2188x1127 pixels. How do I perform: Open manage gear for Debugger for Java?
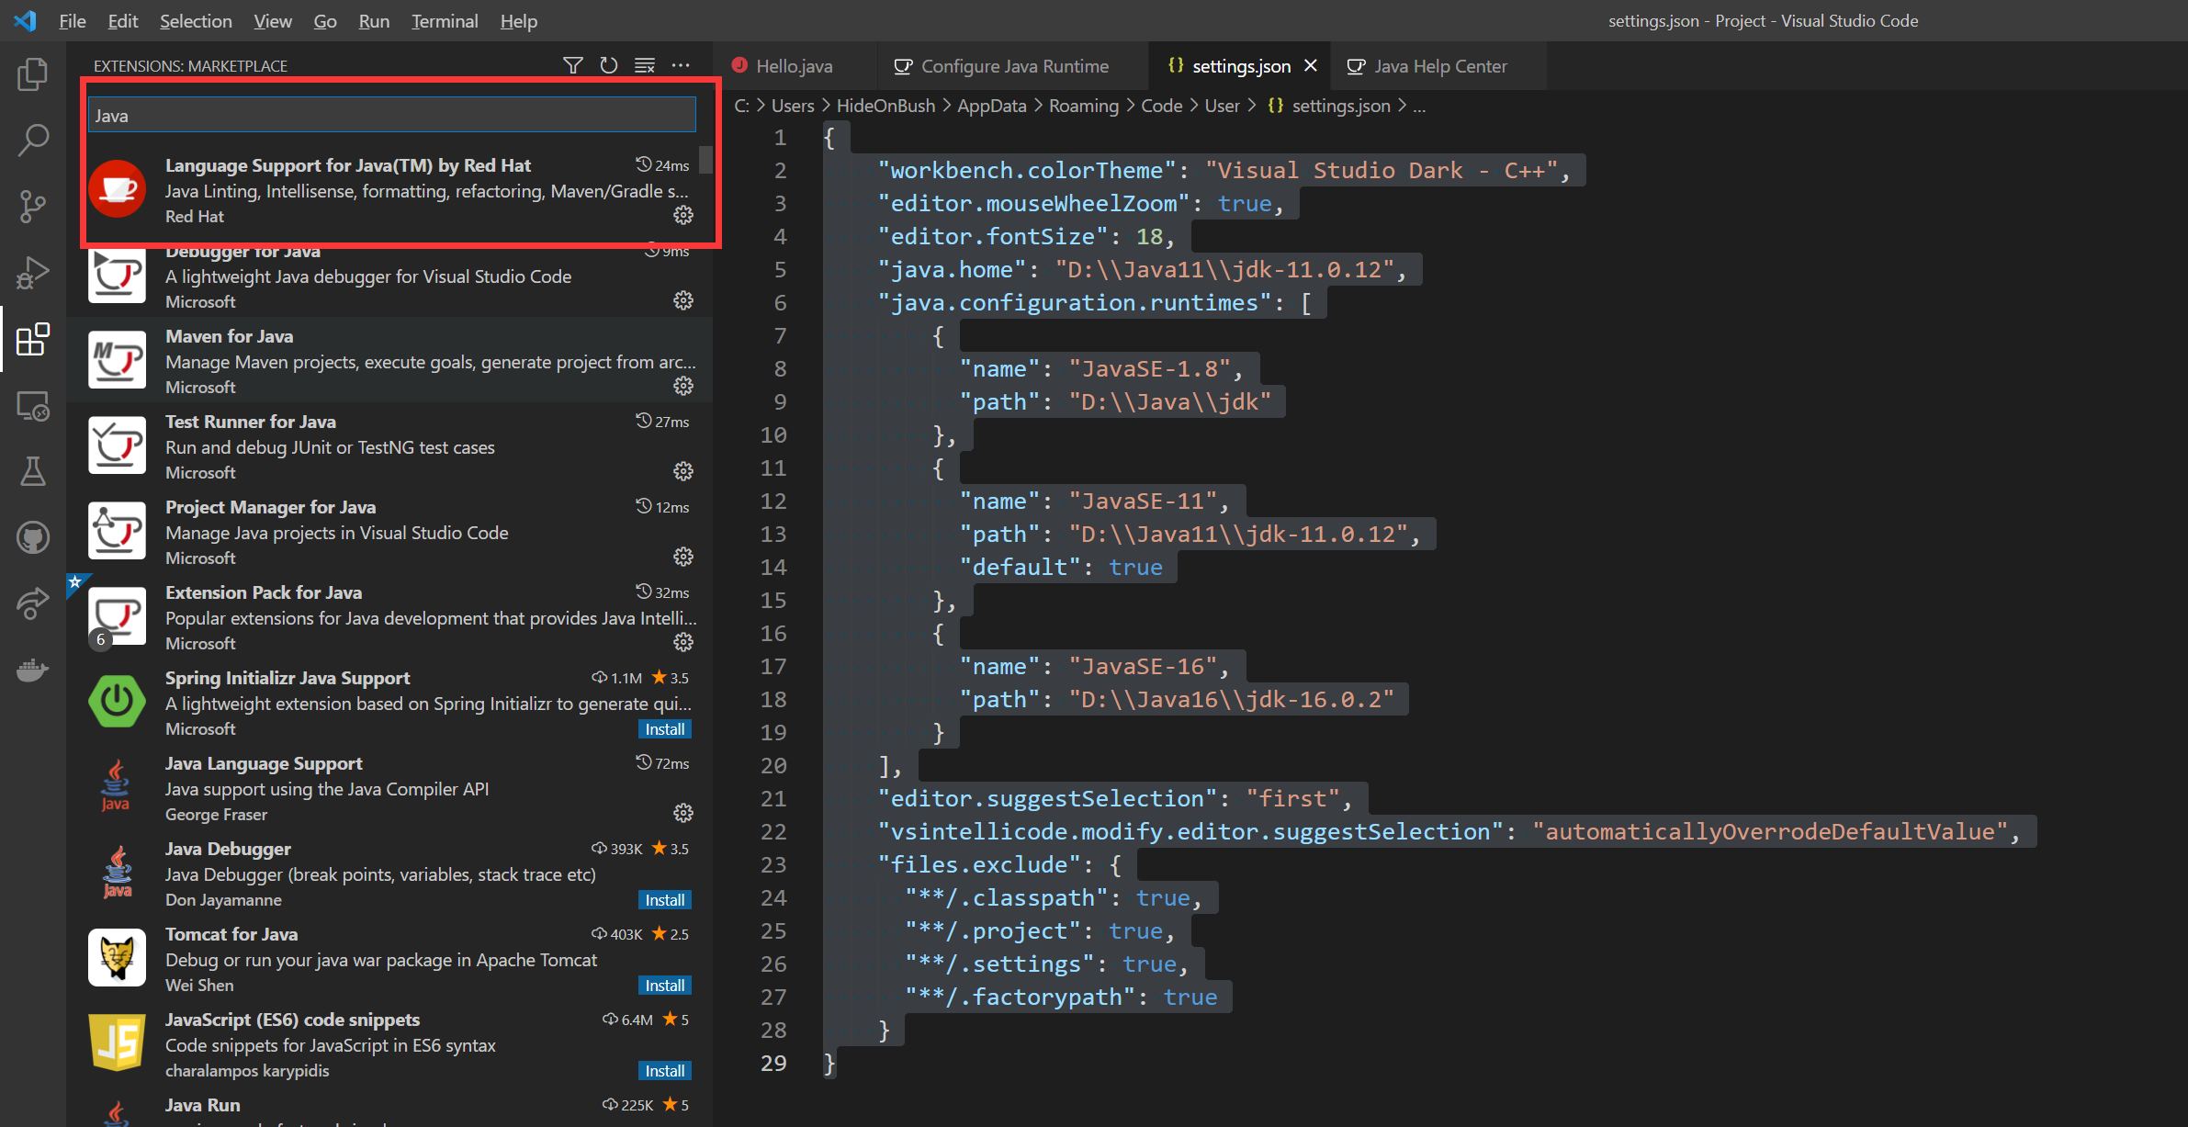pos(683,300)
